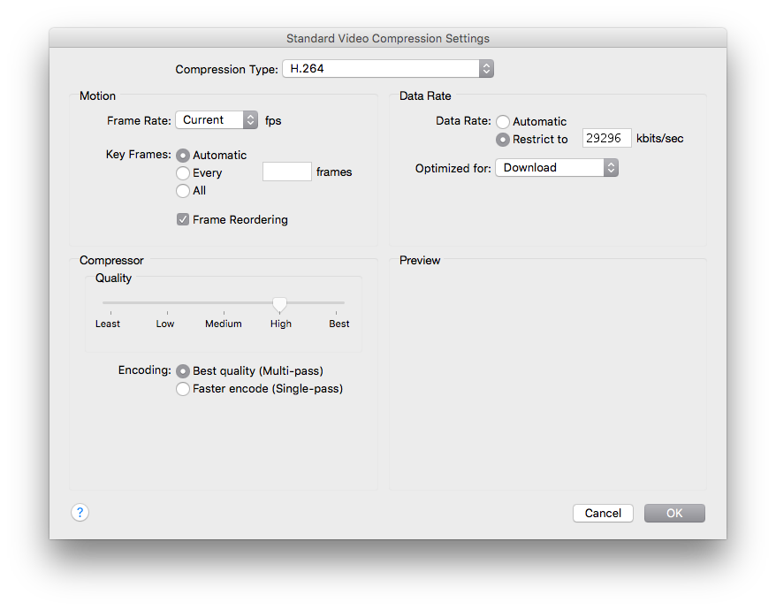Open the Optimized for dropdown

[x=557, y=167]
